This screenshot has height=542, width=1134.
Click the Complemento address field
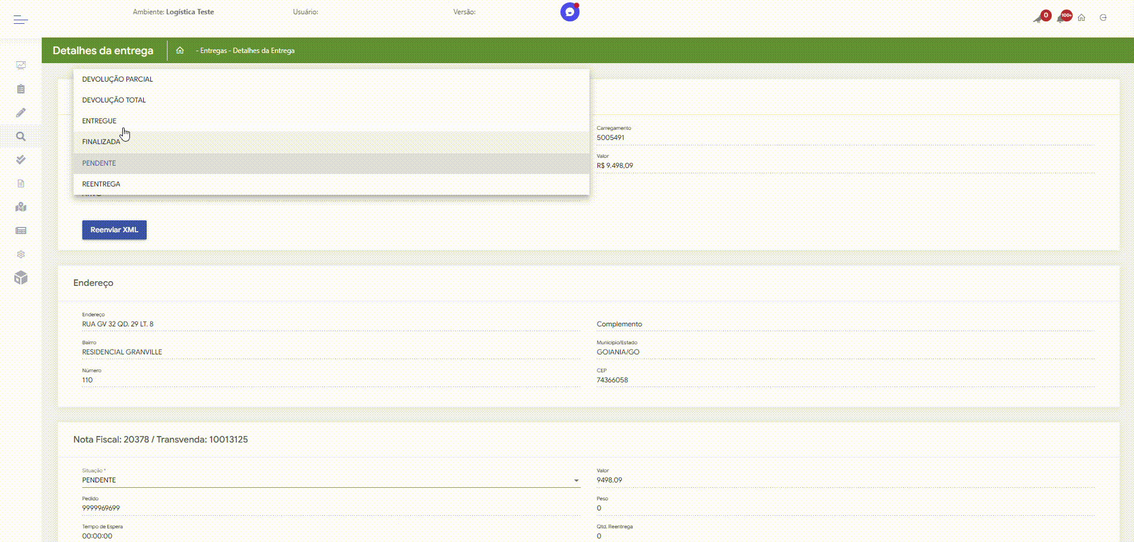tap(844, 324)
